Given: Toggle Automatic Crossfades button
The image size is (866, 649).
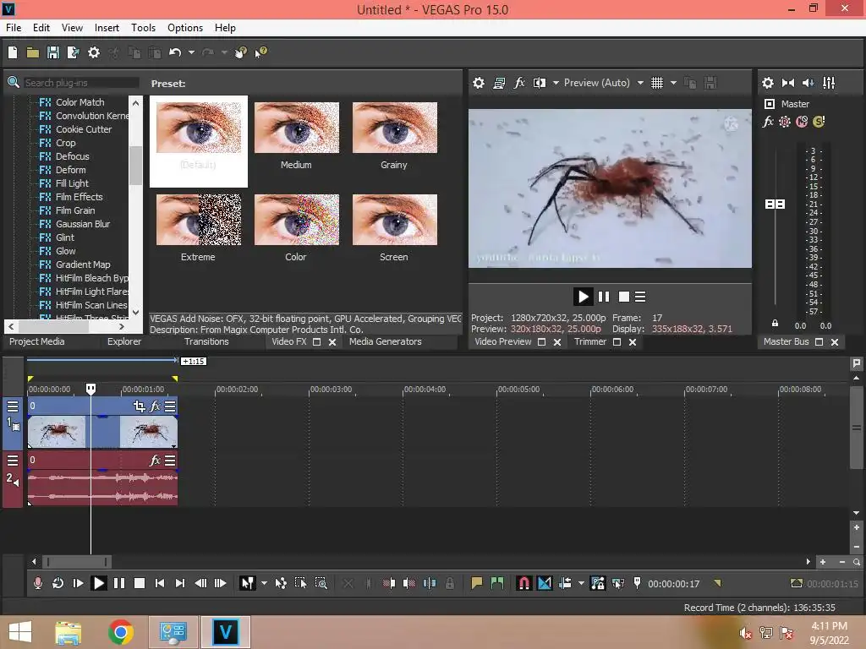Looking at the screenshot, I should (x=544, y=583).
